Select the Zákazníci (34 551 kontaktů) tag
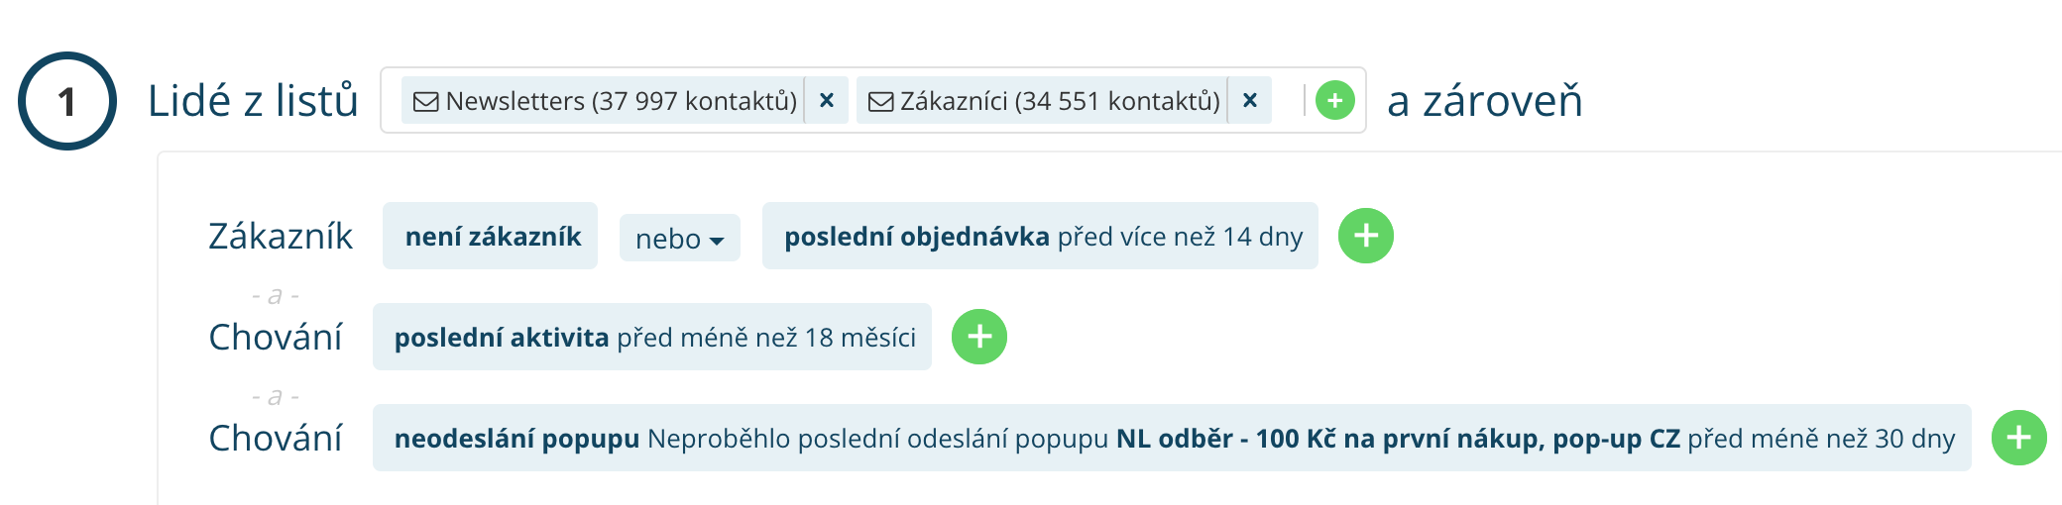 click(x=1059, y=101)
